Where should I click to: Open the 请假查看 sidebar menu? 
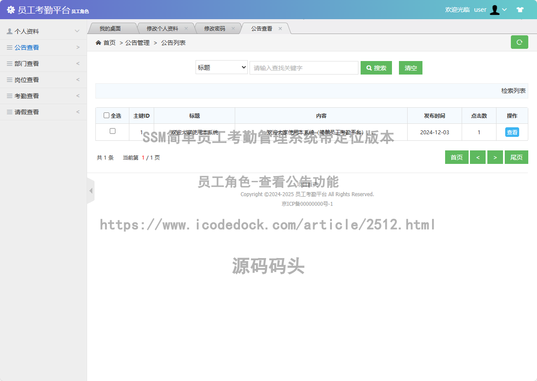coord(43,112)
